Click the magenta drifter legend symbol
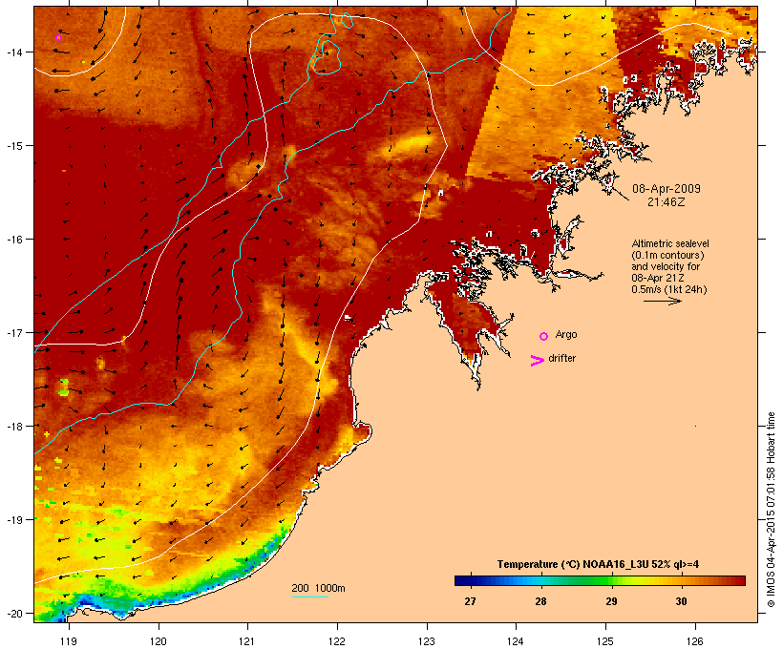The height and width of the screenshot is (649, 783). pos(537,361)
